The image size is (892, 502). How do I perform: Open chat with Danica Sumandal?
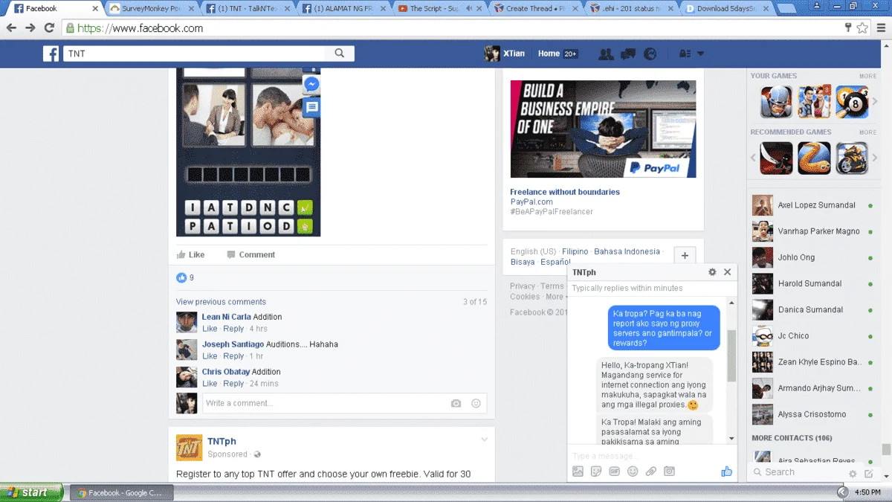click(812, 309)
